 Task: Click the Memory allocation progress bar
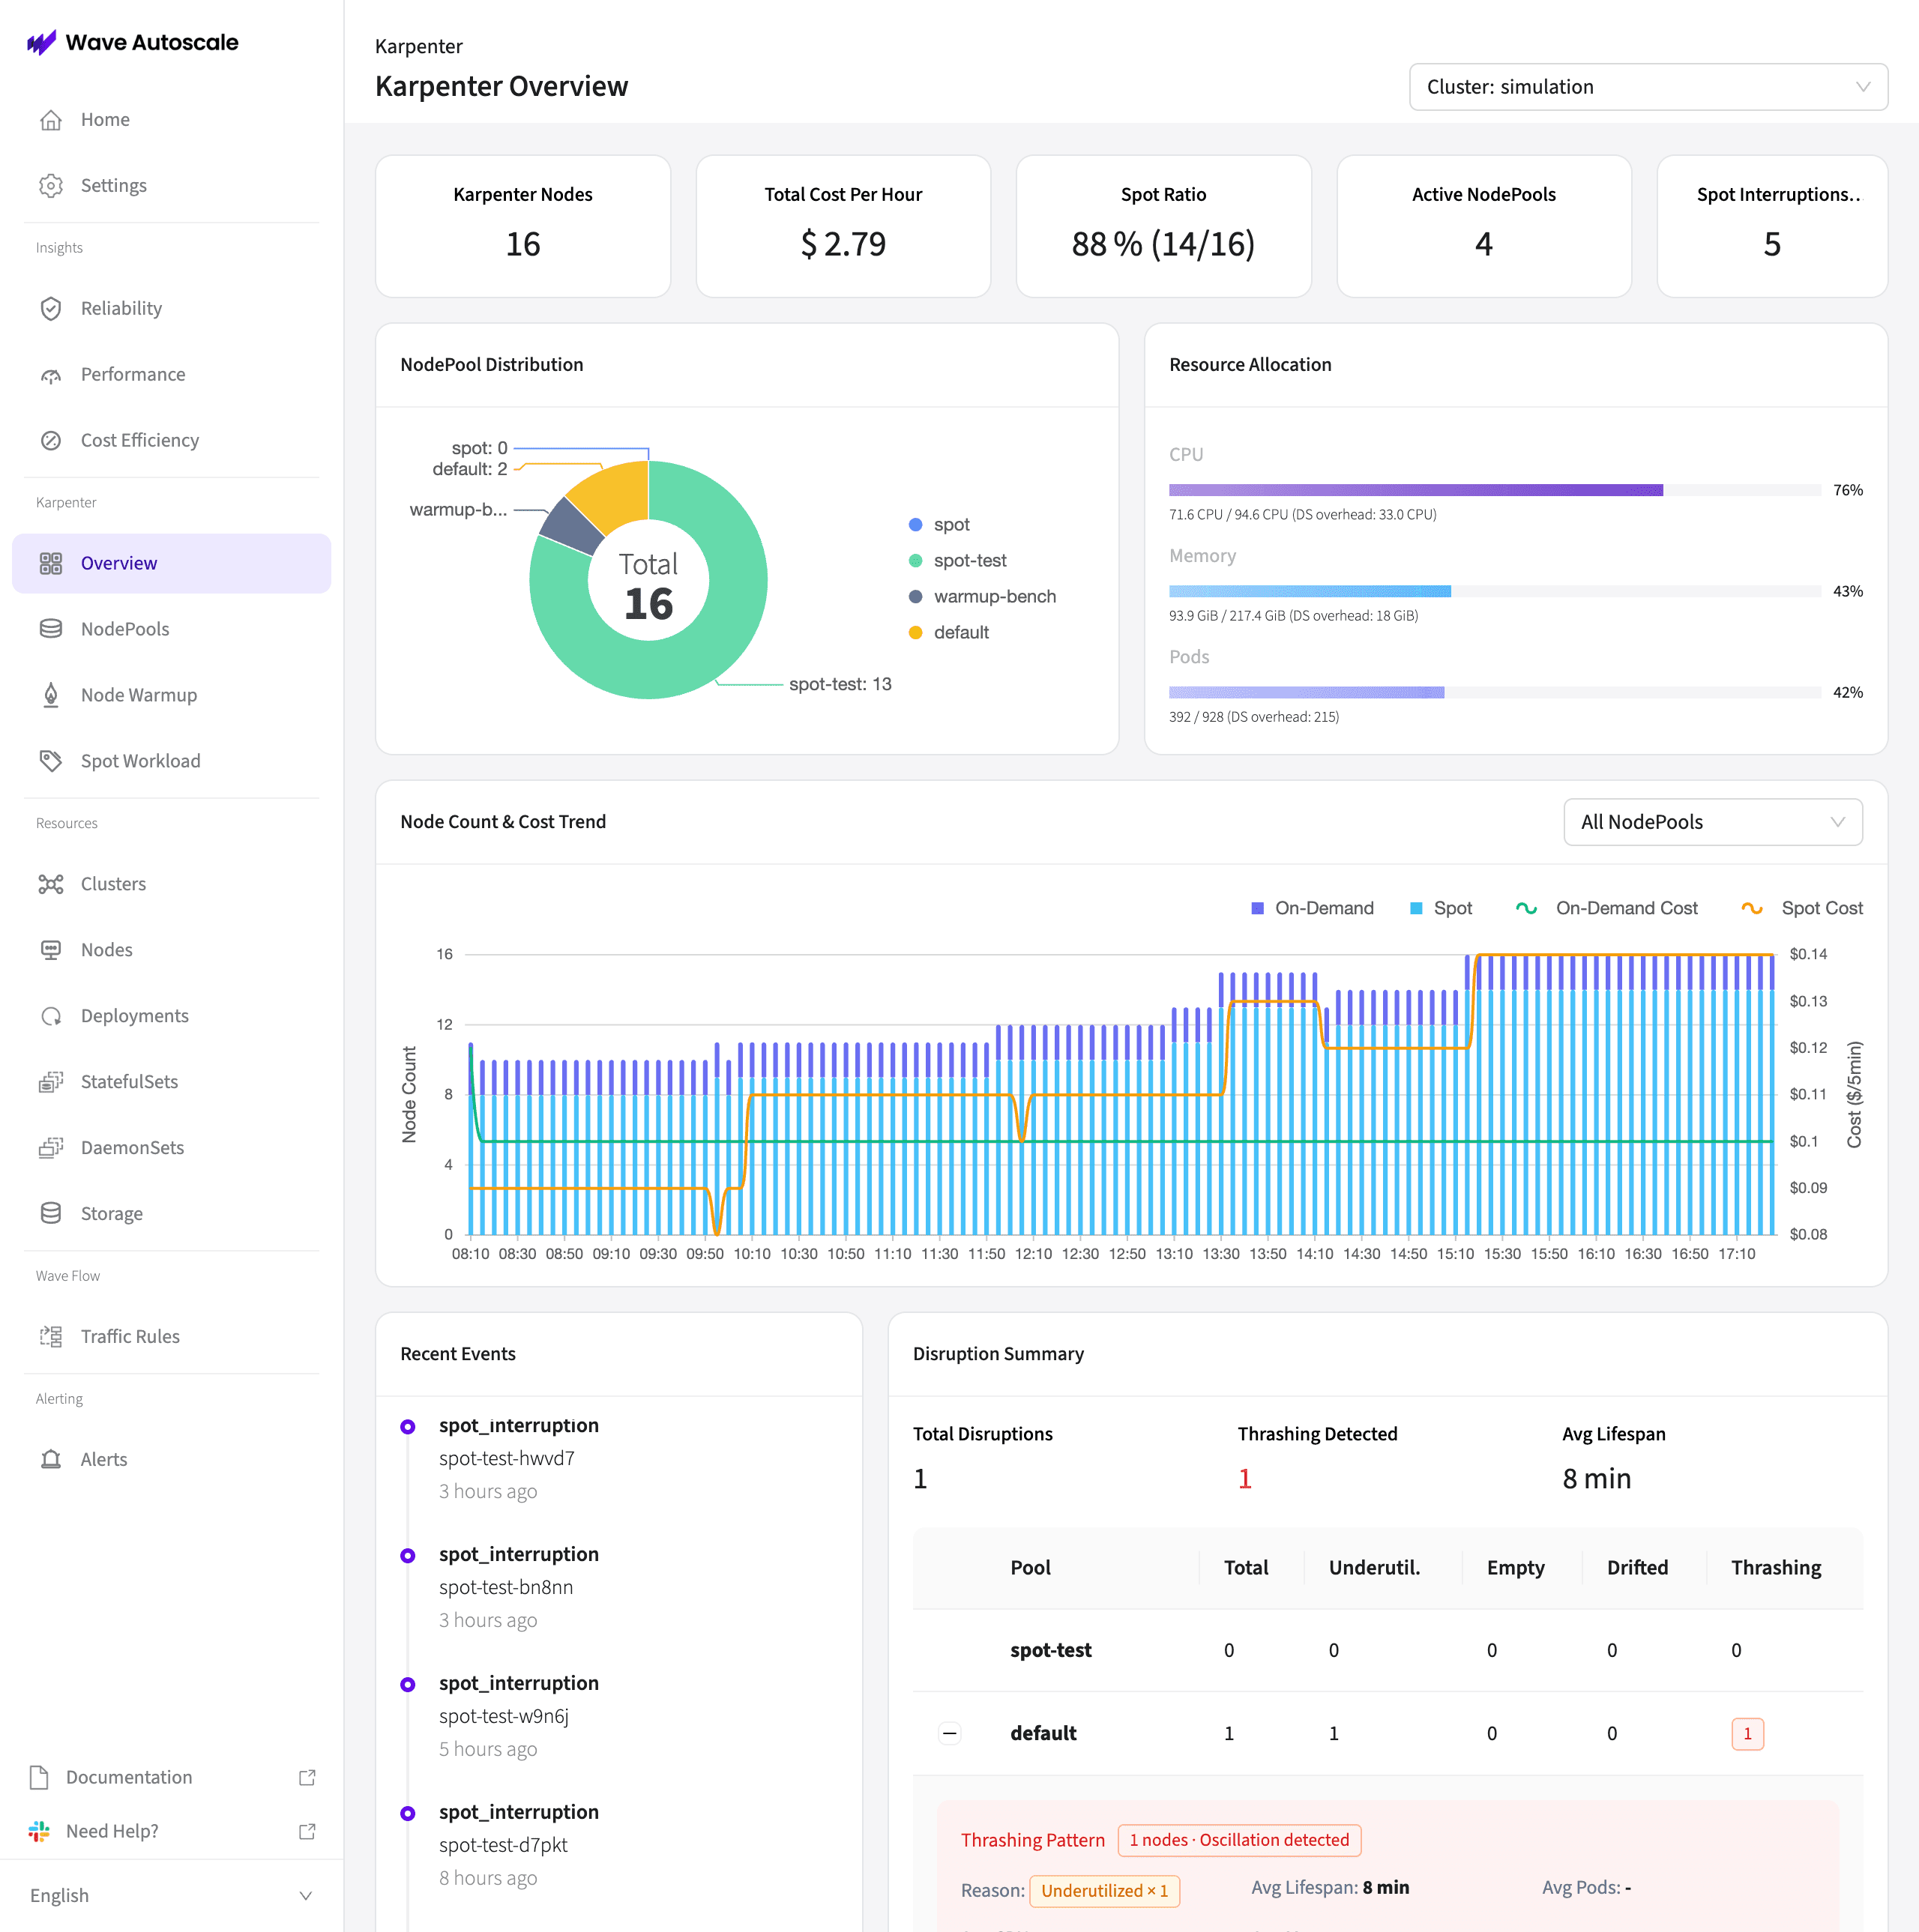click(1496, 592)
